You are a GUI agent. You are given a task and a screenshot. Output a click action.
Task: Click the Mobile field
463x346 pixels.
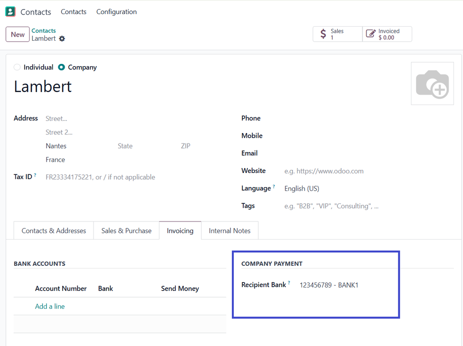click(x=369, y=136)
